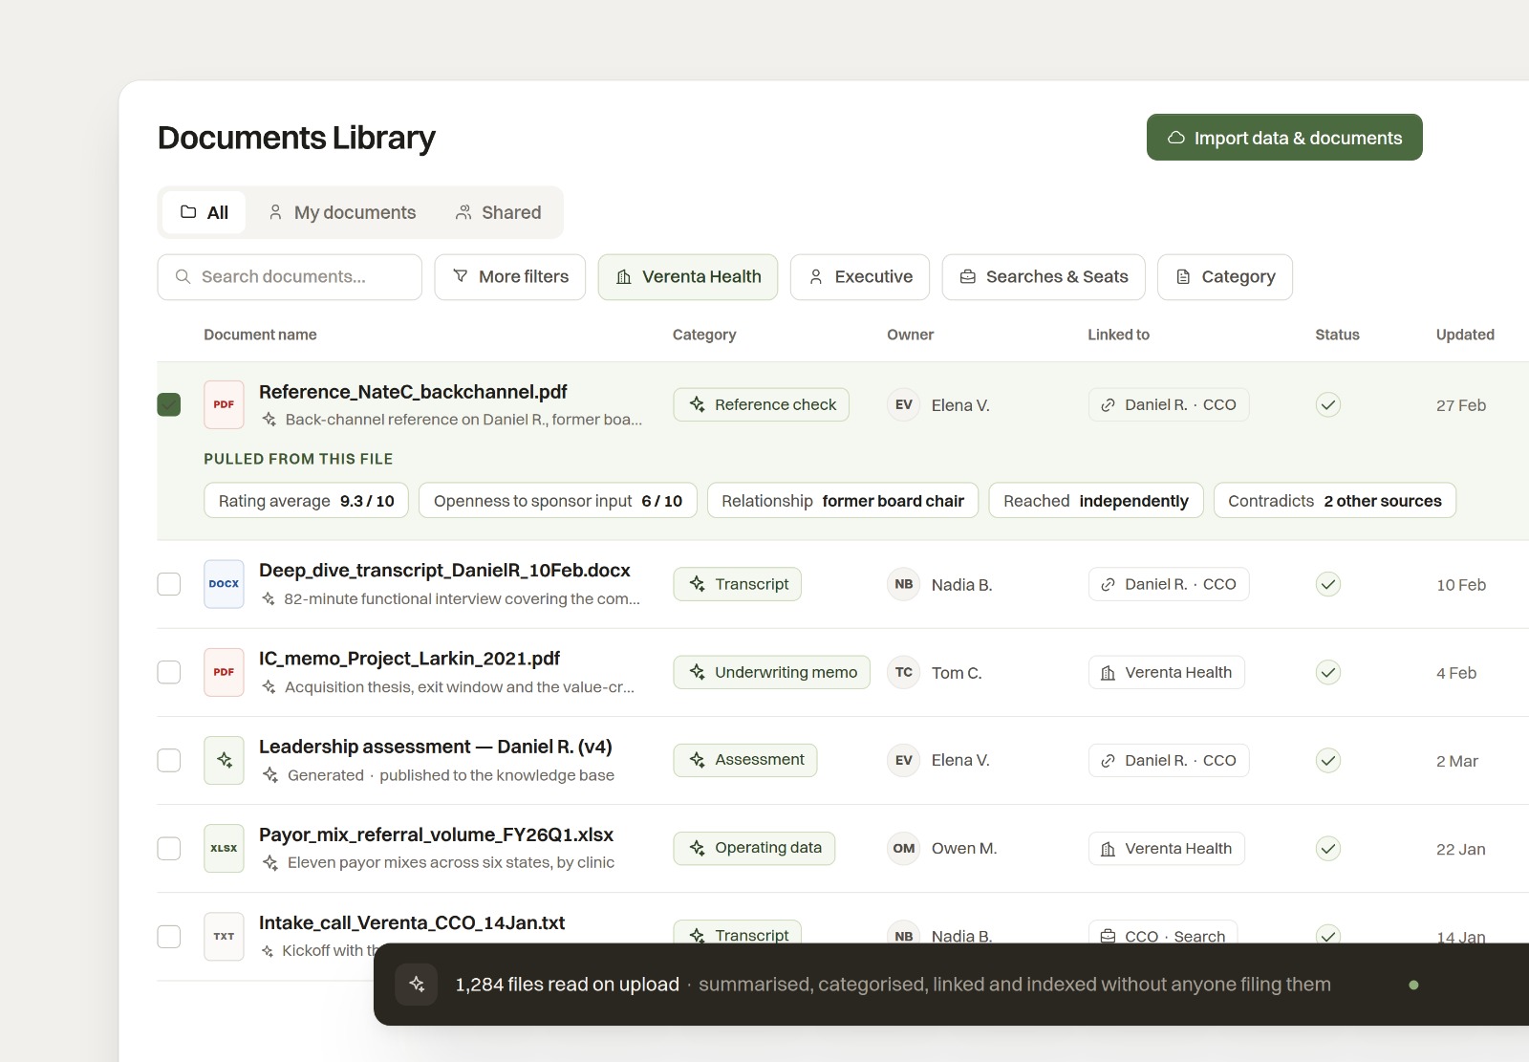1529x1062 pixels.
Task: Open the Executive filter
Action: (860, 277)
